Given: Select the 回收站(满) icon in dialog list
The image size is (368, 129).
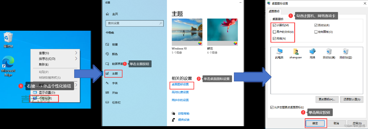Looking at the screenshot, I should click(x=329, y=54).
